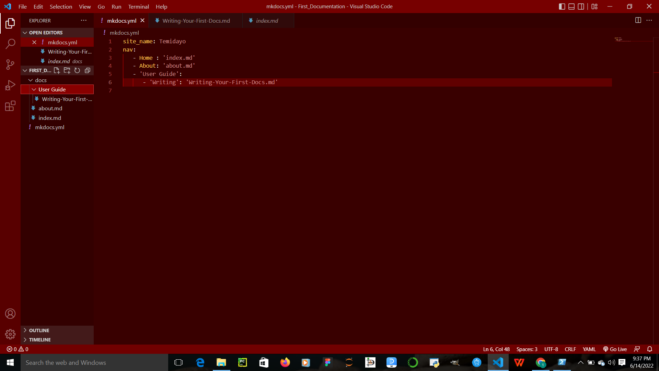Open the Extensions view
The height and width of the screenshot is (371, 659).
(x=10, y=106)
